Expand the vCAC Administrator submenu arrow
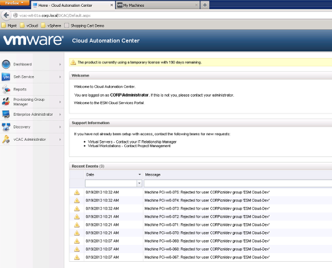 60,140
